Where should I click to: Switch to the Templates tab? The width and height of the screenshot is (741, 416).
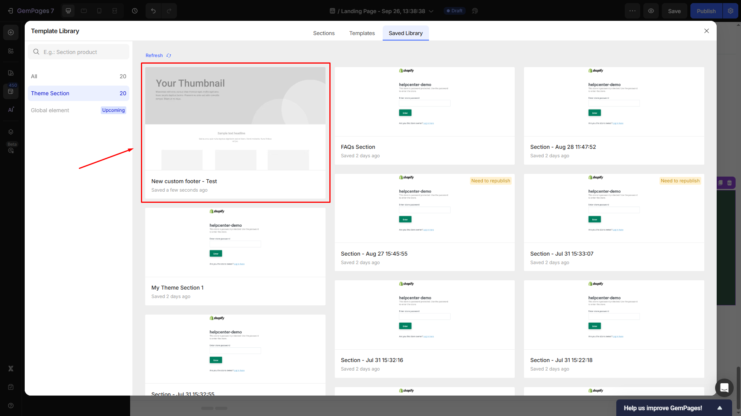click(x=362, y=33)
